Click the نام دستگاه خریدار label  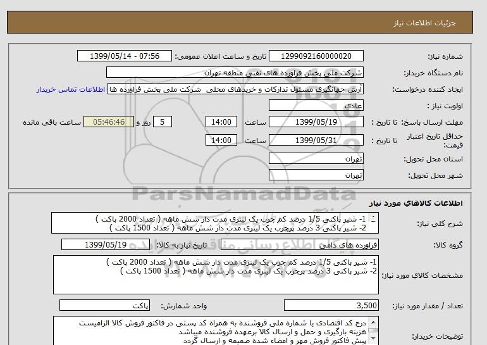[x=433, y=73]
